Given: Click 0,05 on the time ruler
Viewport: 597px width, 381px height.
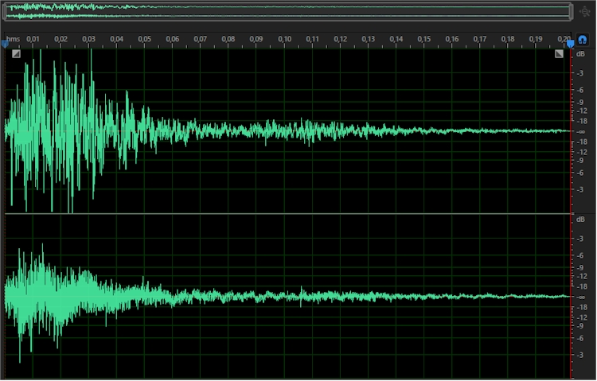Looking at the screenshot, I should click(145, 39).
